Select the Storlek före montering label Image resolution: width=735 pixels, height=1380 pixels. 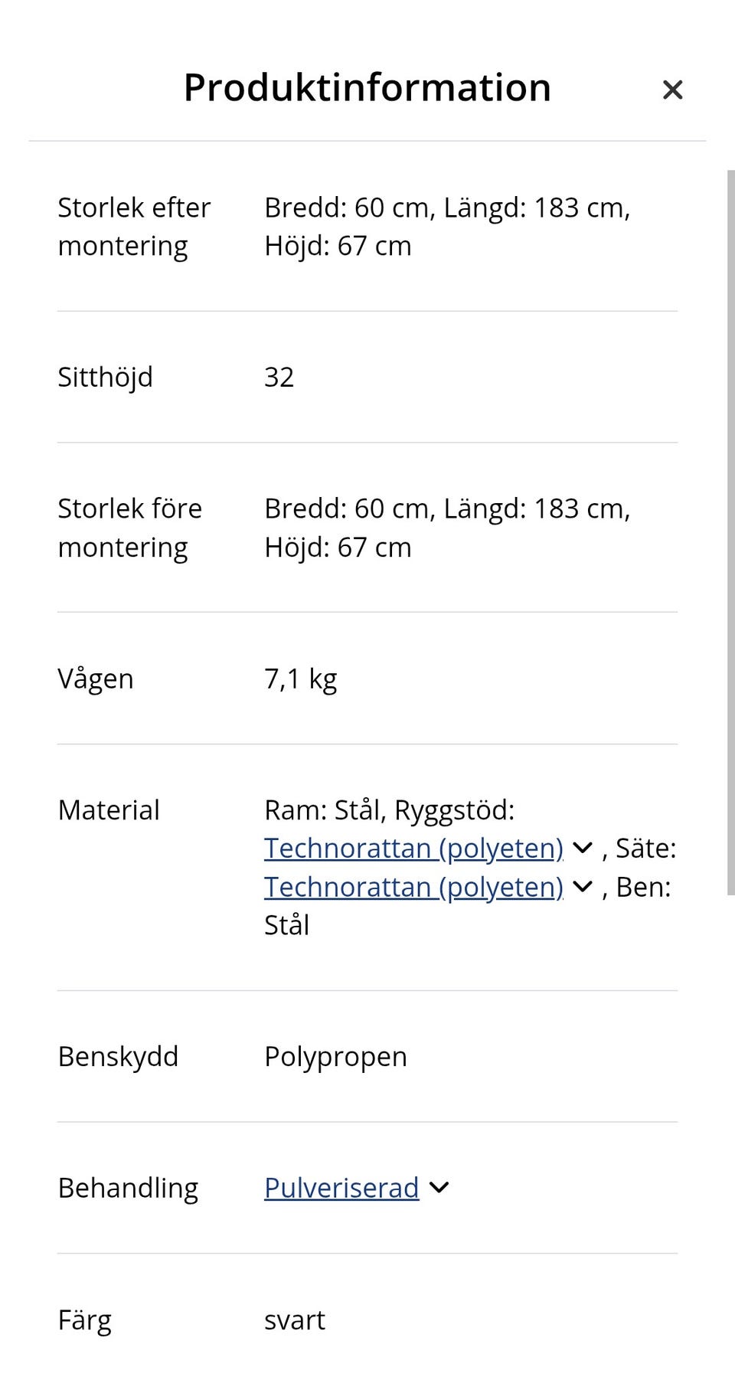click(130, 528)
